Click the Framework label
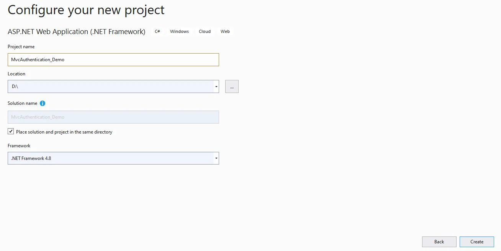 [x=19, y=146]
